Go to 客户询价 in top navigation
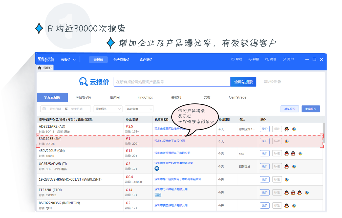342x218 pixels. tap(146, 60)
